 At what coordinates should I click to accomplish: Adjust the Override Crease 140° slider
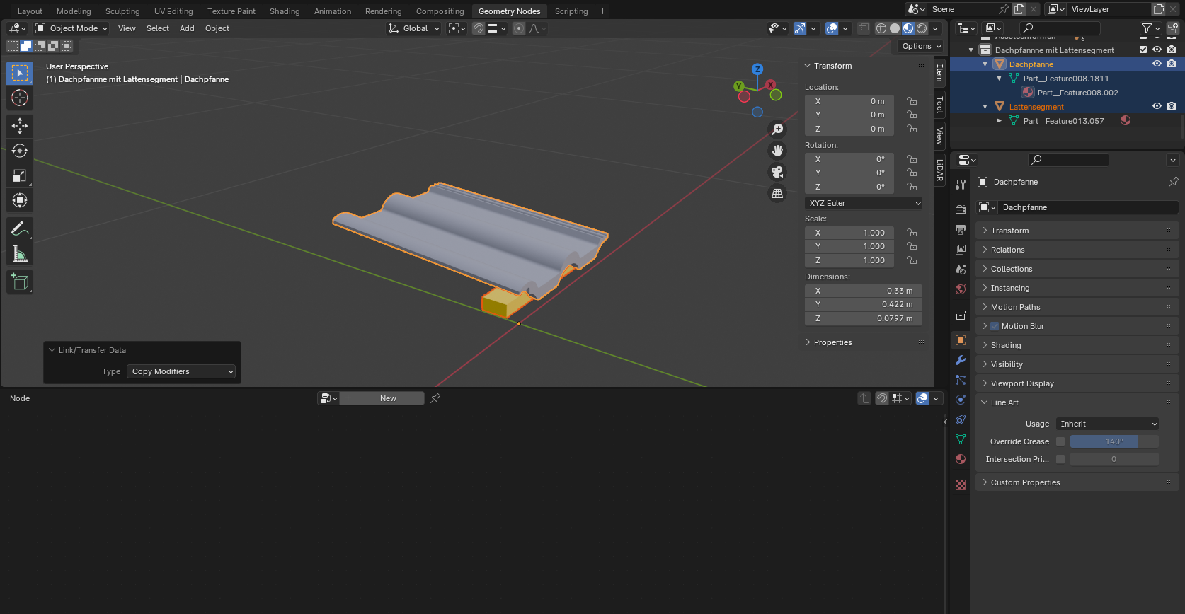click(x=1114, y=441)
